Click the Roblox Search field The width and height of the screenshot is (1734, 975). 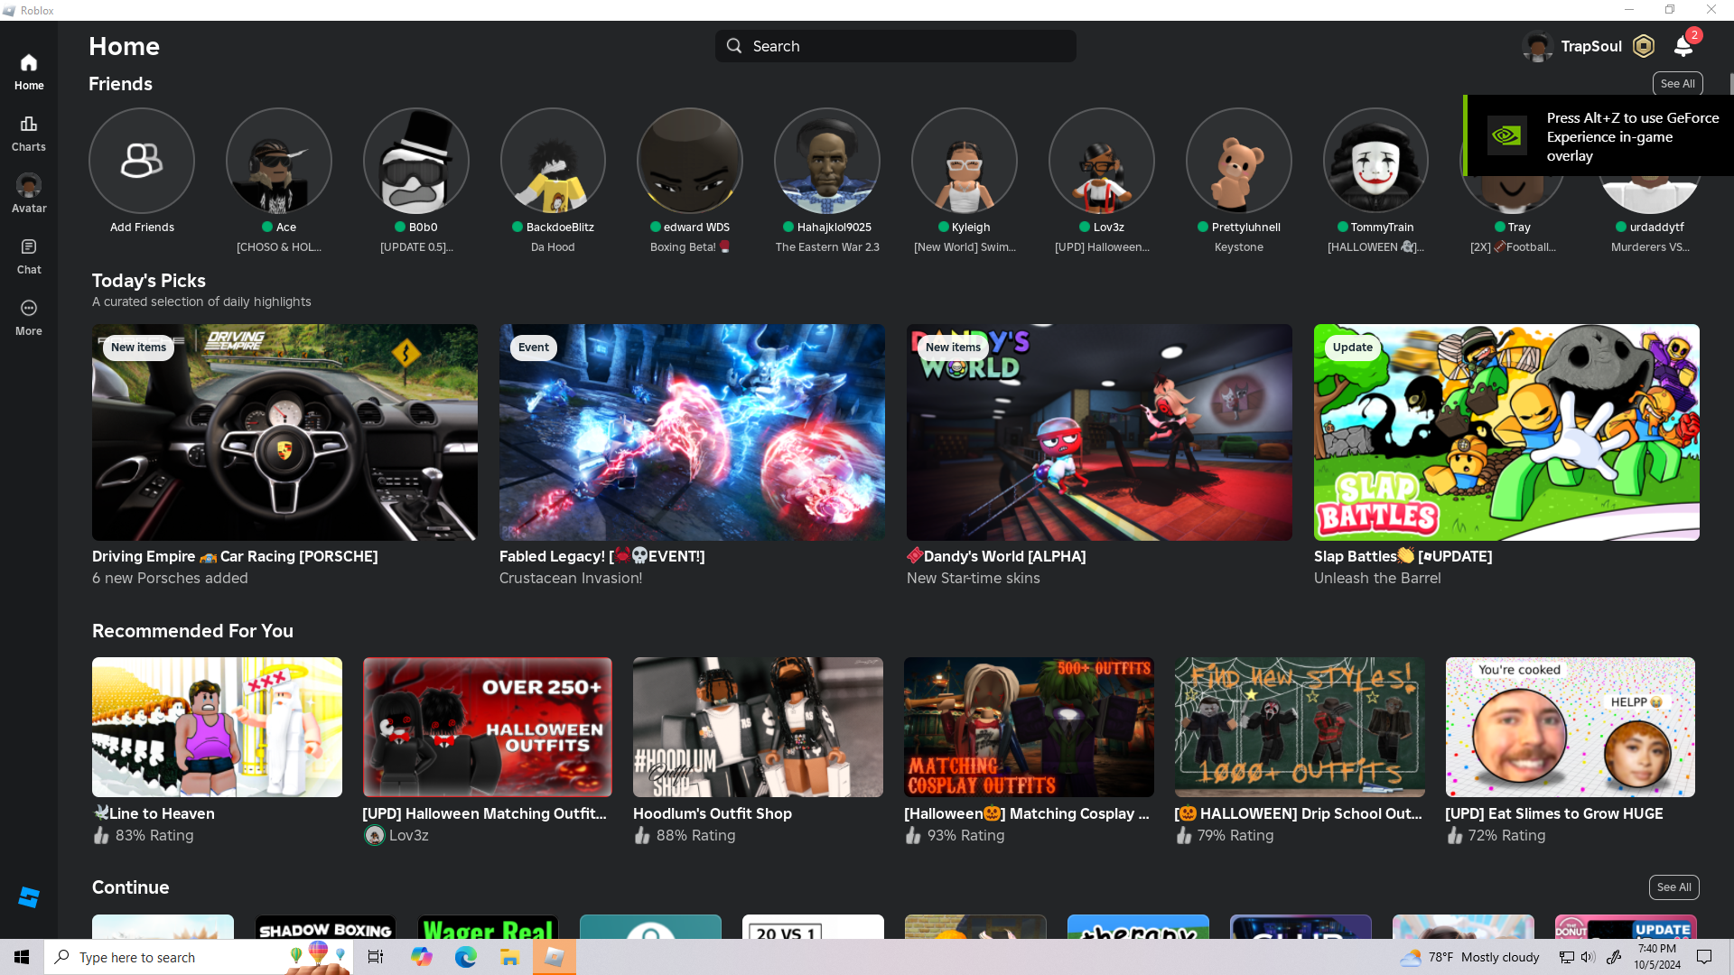895,46
